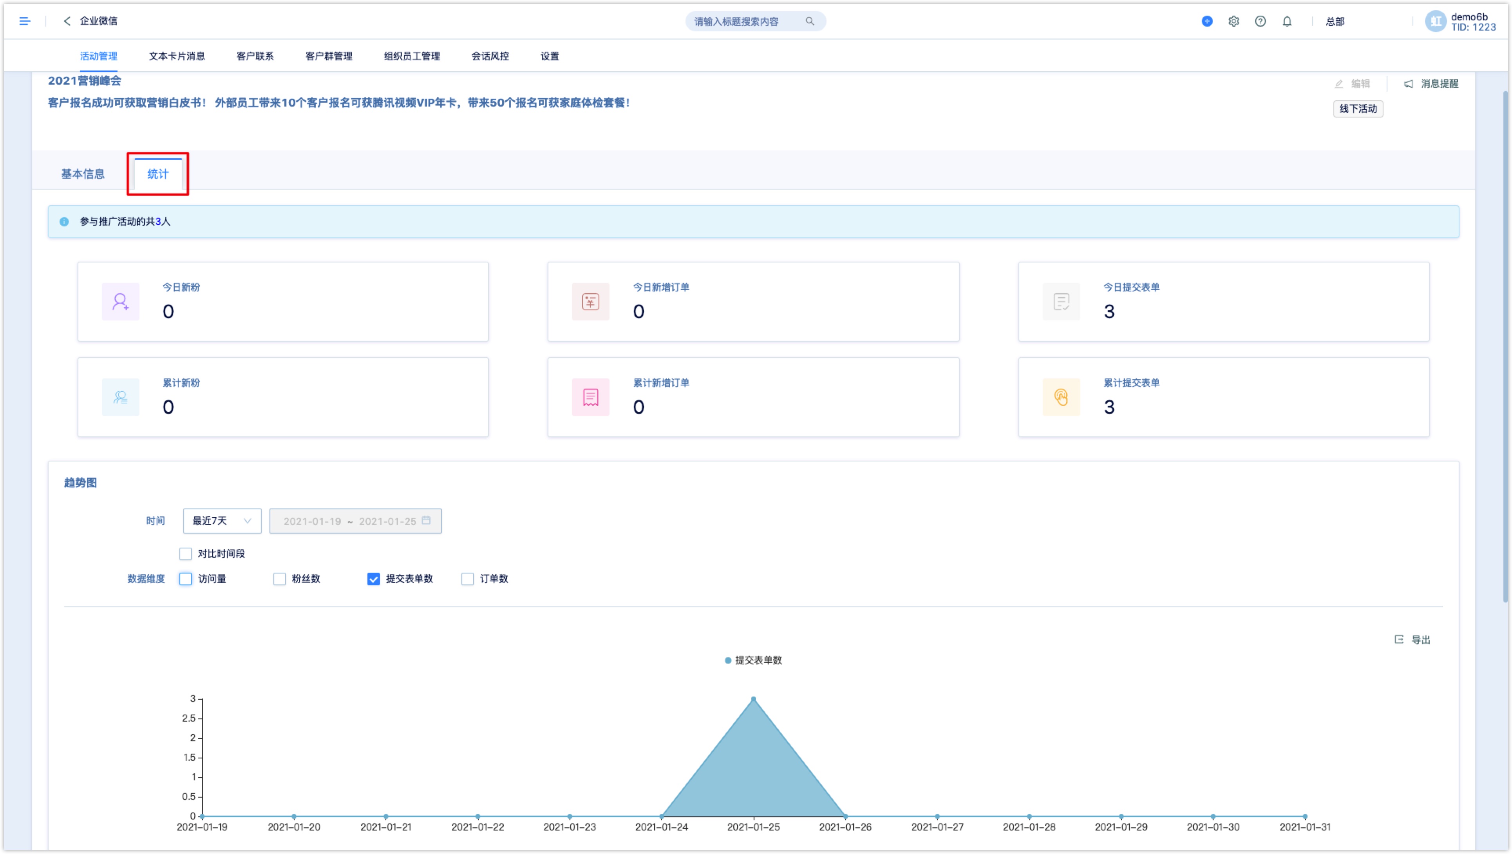Click the 累计新增订单 receipt icon
This screenshot has width=1512, height=854.
pos(590,397)
